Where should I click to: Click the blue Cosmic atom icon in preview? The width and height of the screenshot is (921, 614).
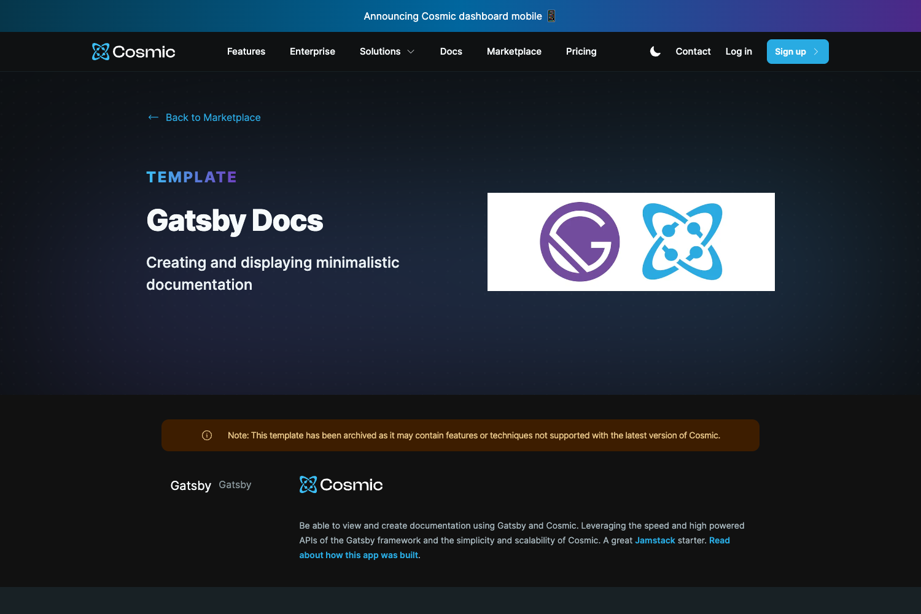click(682, 241)
